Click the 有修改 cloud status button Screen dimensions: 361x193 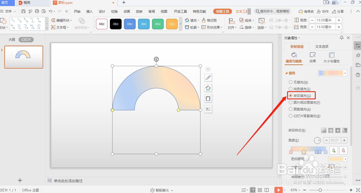pyautogui.click(x=306, y=11)
